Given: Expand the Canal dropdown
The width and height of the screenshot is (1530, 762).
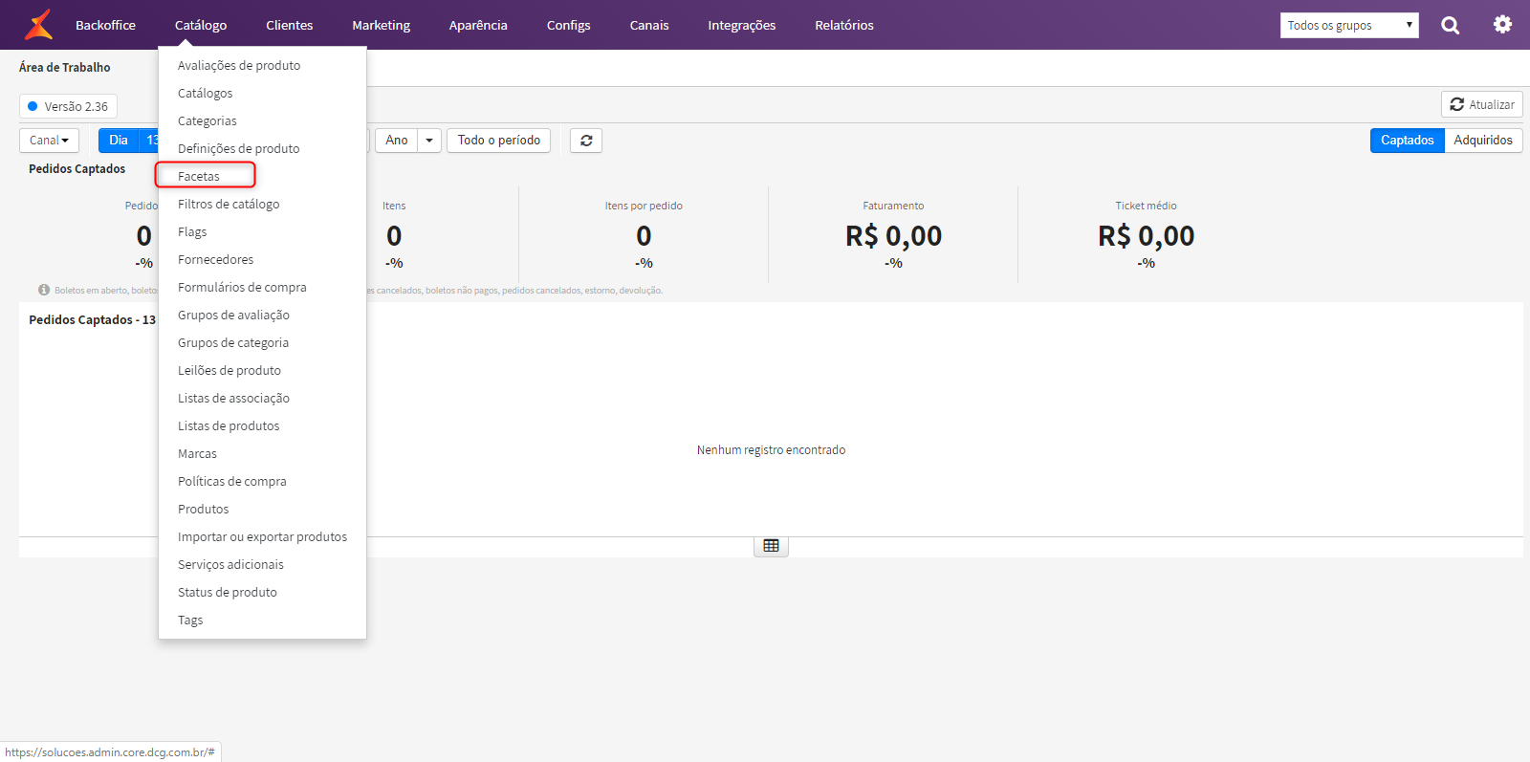Looking at the screenshot, I should coord(49,141).
